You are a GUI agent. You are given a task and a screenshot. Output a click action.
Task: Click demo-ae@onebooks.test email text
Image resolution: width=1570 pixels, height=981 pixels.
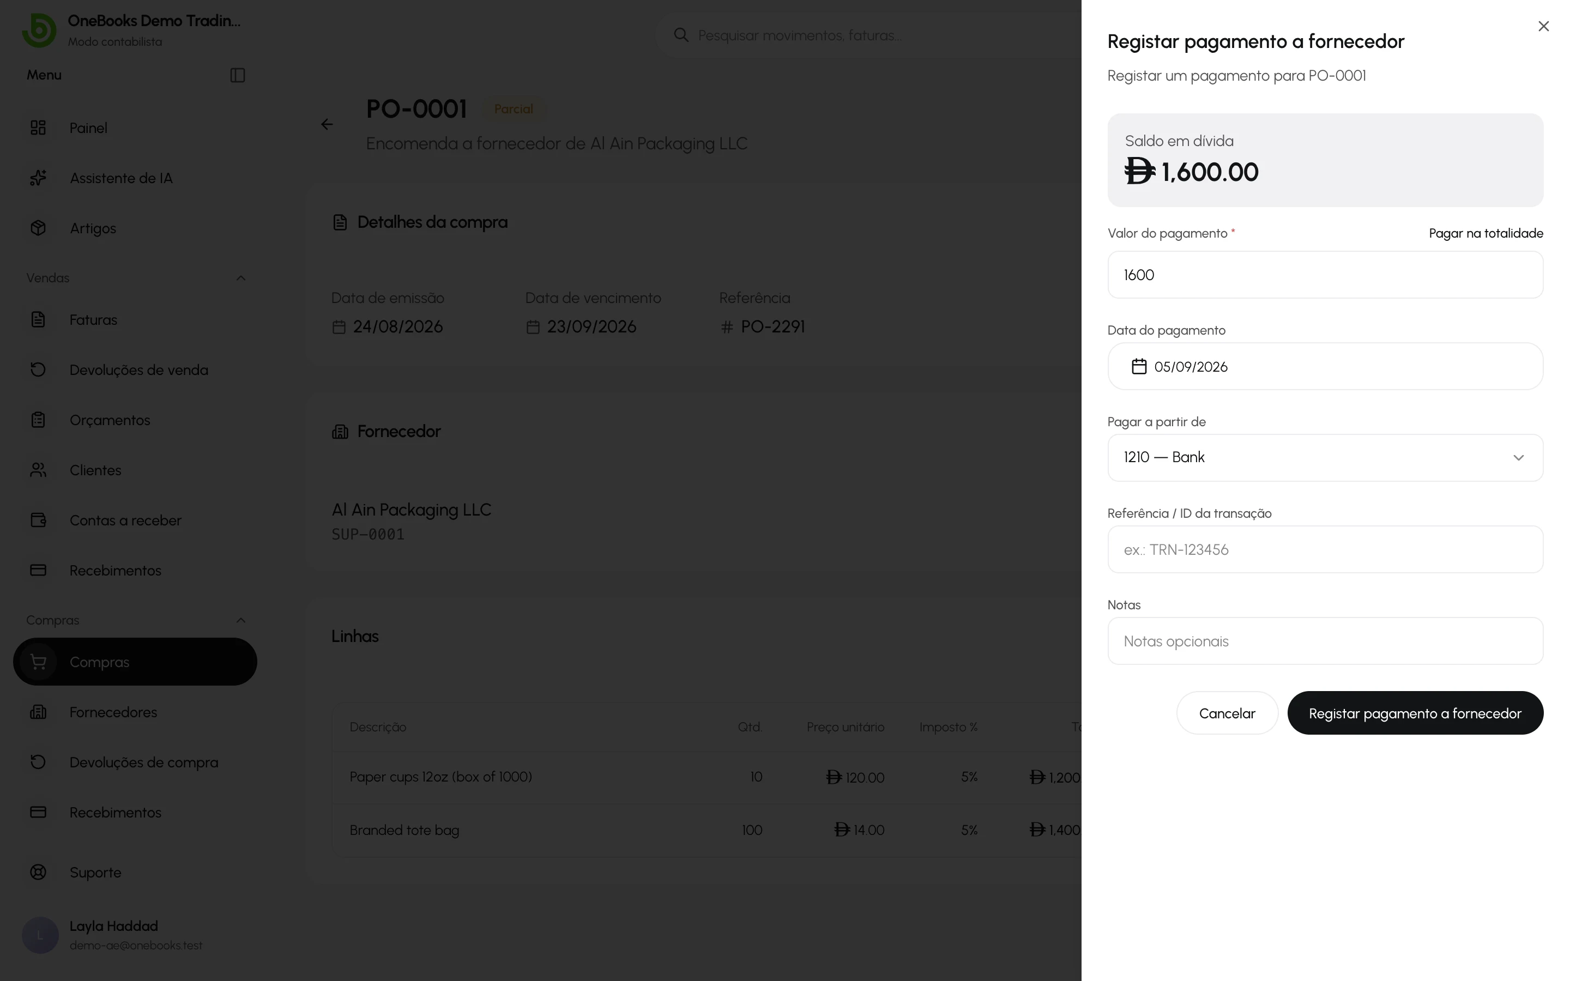coord(136,946)
